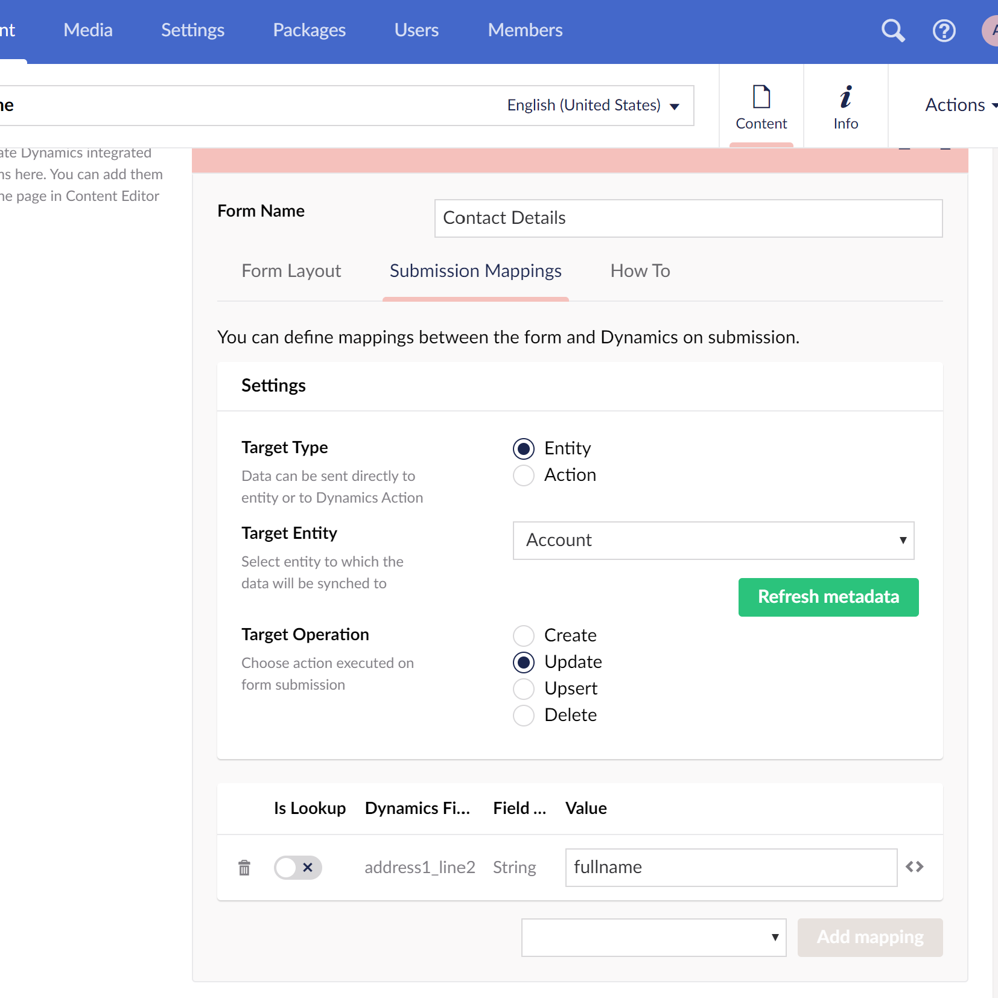This screenshot has width=998, height=998.
Task: Delete the address1_line2 mapping with trash icon
Action: 244,868
